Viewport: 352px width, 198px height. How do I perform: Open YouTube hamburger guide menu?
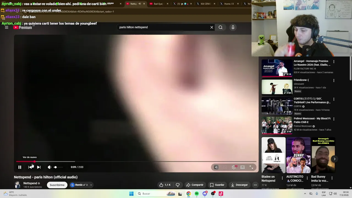click(x=7, y=27)
